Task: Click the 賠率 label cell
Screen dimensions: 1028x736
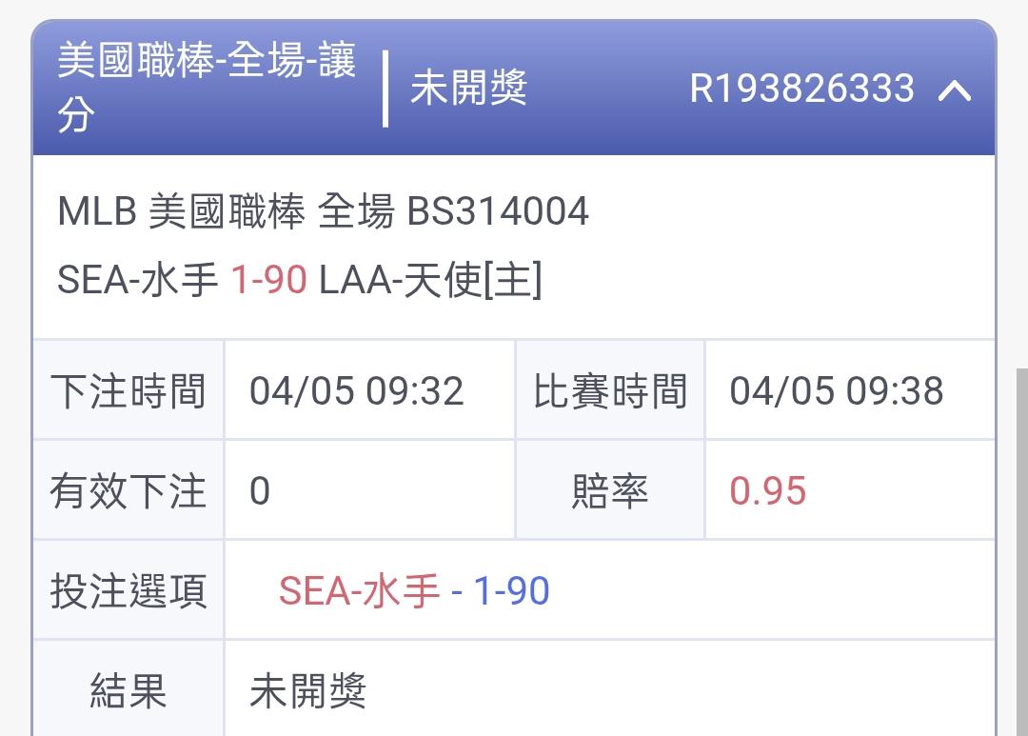Action: click(x=610, y=491)
